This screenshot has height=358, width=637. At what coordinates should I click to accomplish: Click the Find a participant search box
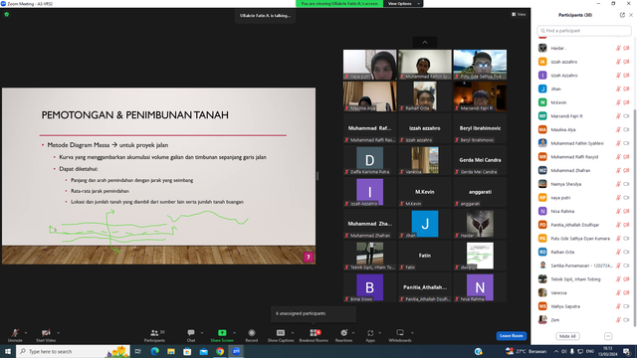[584, 31]
